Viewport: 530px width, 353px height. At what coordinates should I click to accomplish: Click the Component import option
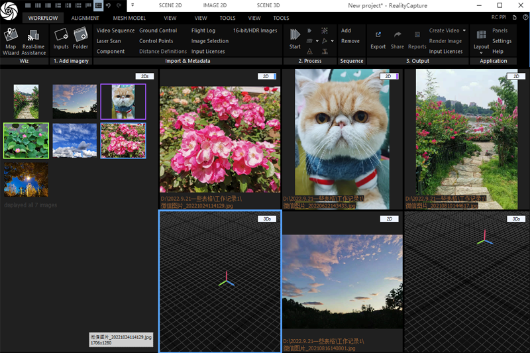tap(111, 52)
